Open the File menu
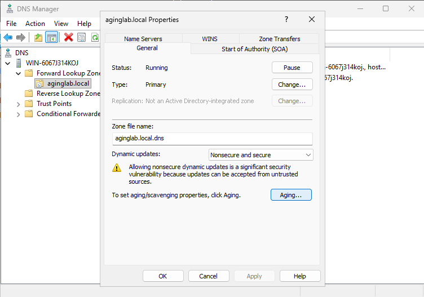The height and width of the screenshot is (297, 424). coord(11,24)
